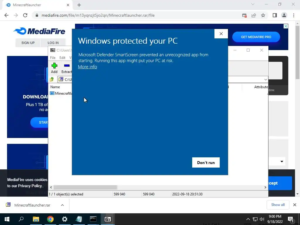Close the Windows protected your PC dialog
This screenshot has width=300, height=225.
pos(221,34)
